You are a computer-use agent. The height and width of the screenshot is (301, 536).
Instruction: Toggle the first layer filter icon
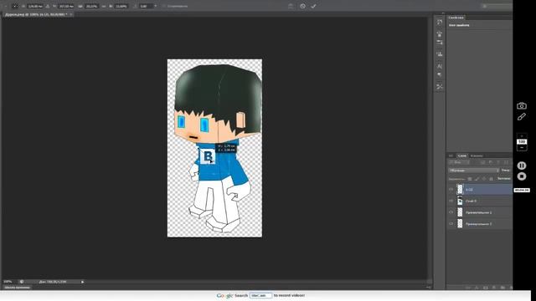[x=482, y=162]
